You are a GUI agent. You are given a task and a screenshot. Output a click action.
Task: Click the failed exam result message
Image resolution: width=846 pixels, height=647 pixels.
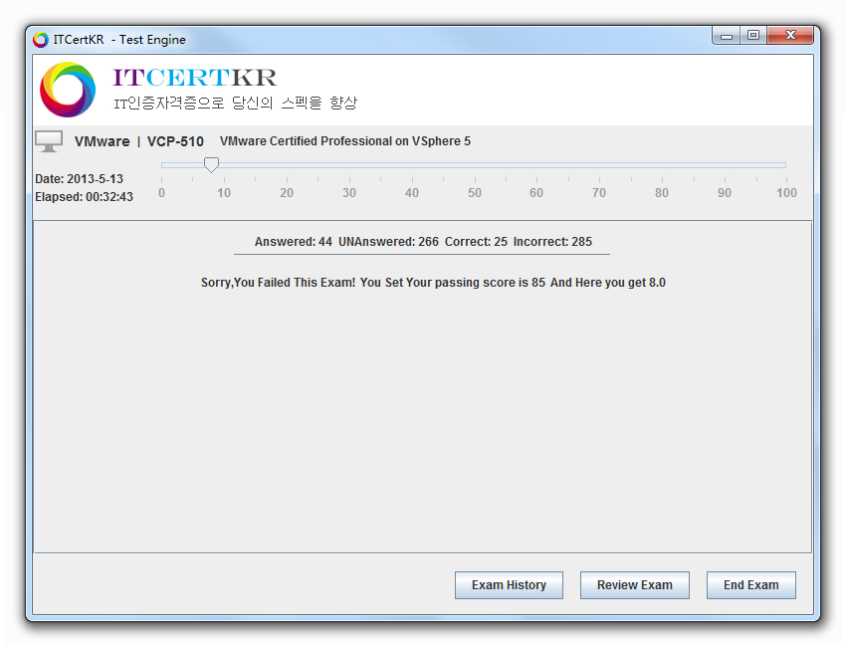pyautogui.click(x=433, y=283)
